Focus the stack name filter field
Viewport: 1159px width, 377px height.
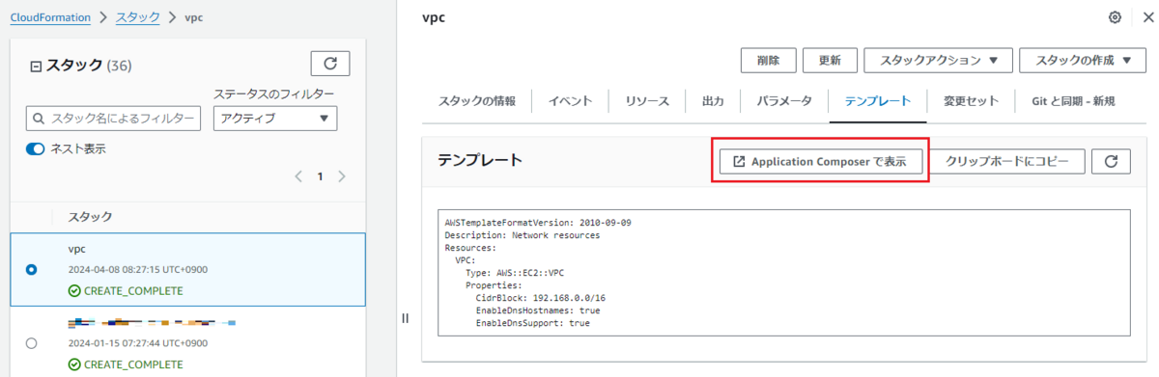pos(113,119)
